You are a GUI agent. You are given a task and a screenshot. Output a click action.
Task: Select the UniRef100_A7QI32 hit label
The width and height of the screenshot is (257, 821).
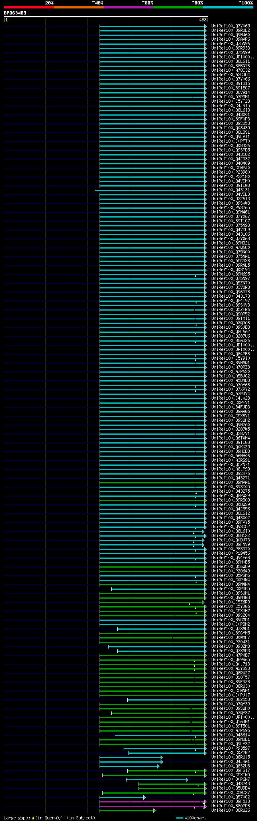230,70
